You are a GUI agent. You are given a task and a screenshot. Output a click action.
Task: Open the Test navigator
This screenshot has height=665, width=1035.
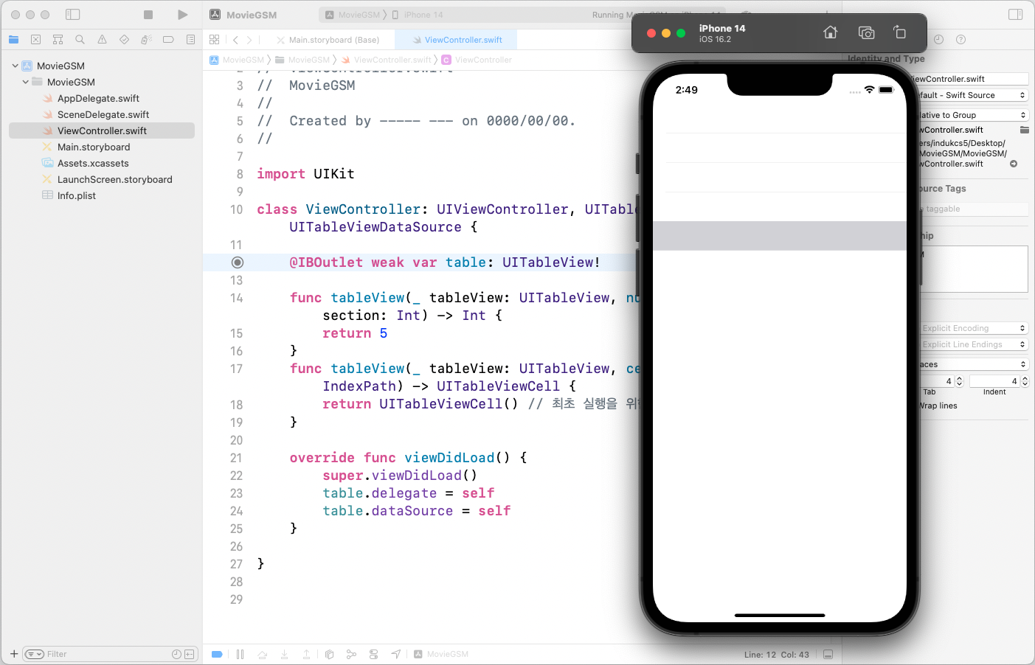click(124, 40)
